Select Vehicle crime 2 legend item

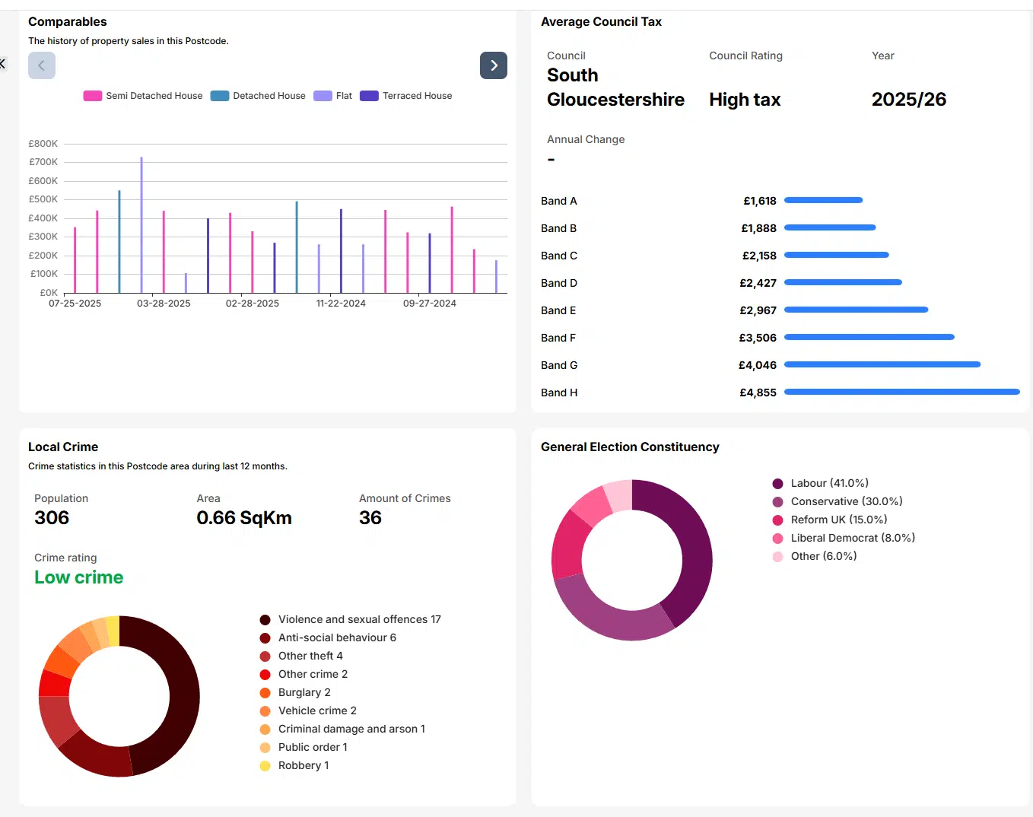pyautogui.click(x=307, y=711)
